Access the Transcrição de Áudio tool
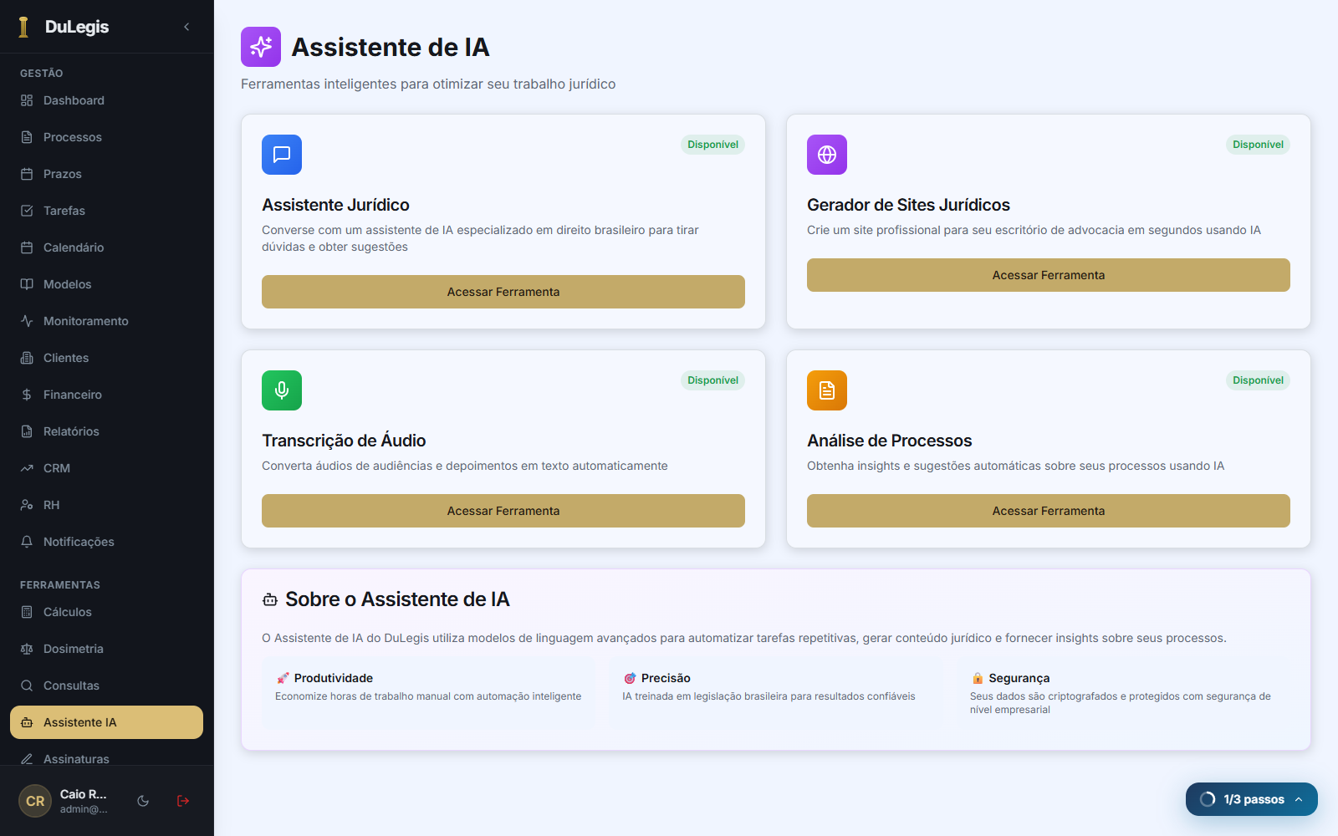This screenshot has width=1338, height=836. pyautogui.click(x=503, y=511)
